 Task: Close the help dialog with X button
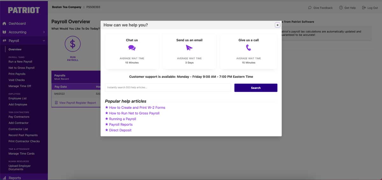(277, 25)
